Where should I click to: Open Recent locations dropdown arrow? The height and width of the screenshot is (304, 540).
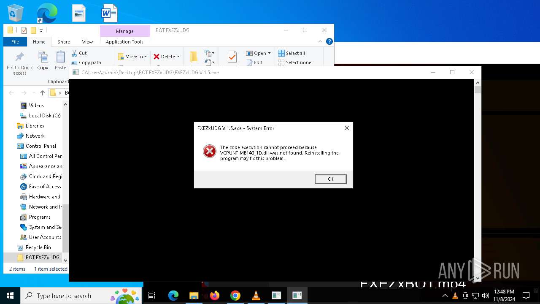pos(34,93)
